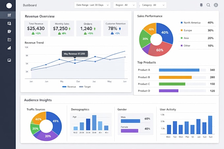Click the Europe 30% value

(210, 30)
